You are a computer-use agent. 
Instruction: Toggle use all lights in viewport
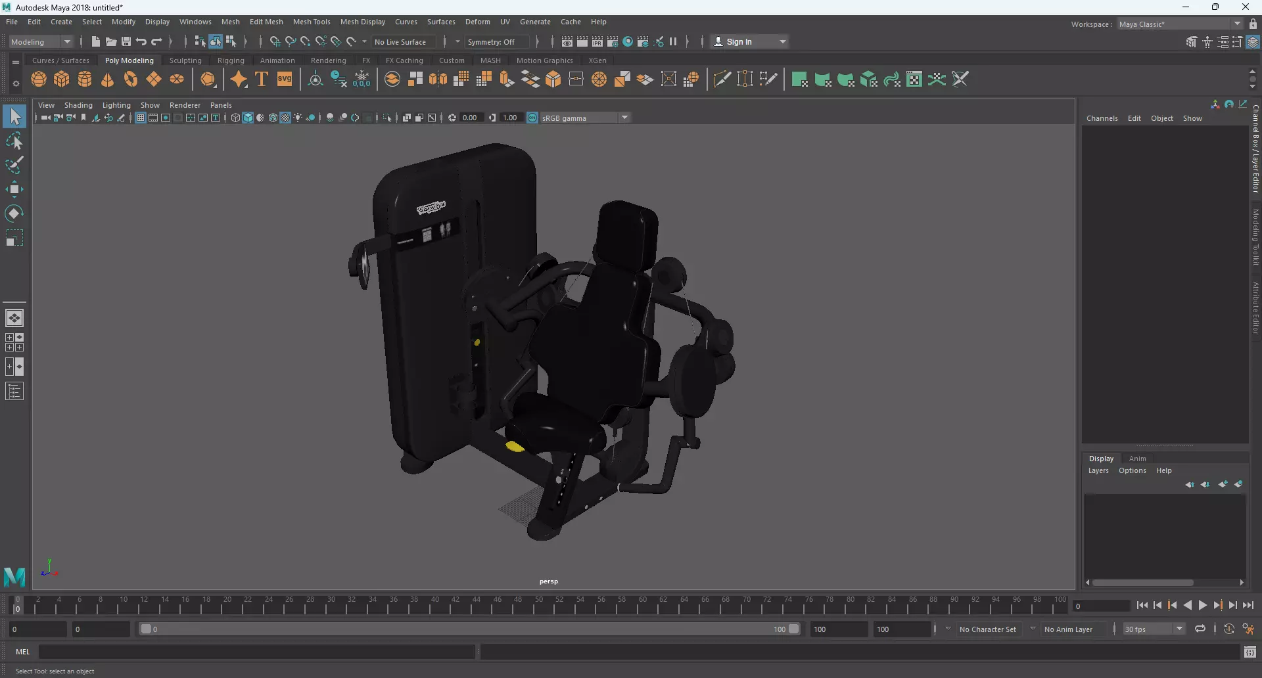(298, 118)
